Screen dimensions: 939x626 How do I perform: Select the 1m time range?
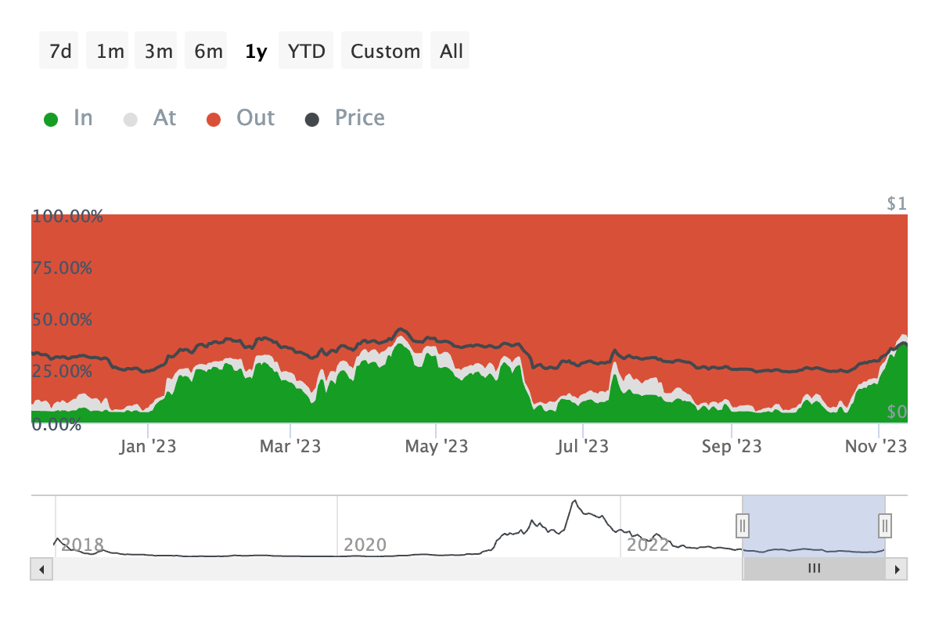[x=107, y=50]
